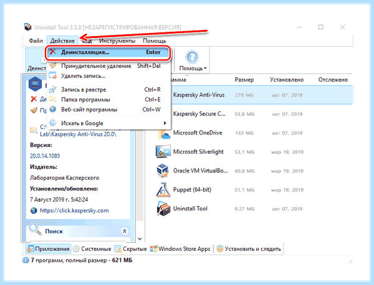This screenshot has width=374, height=285.
Task: Click the red X icon next to Деинсталляция
Action: click(x=53, y=52)
